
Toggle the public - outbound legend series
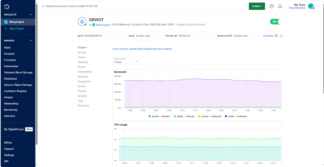(x=236, y=116)
